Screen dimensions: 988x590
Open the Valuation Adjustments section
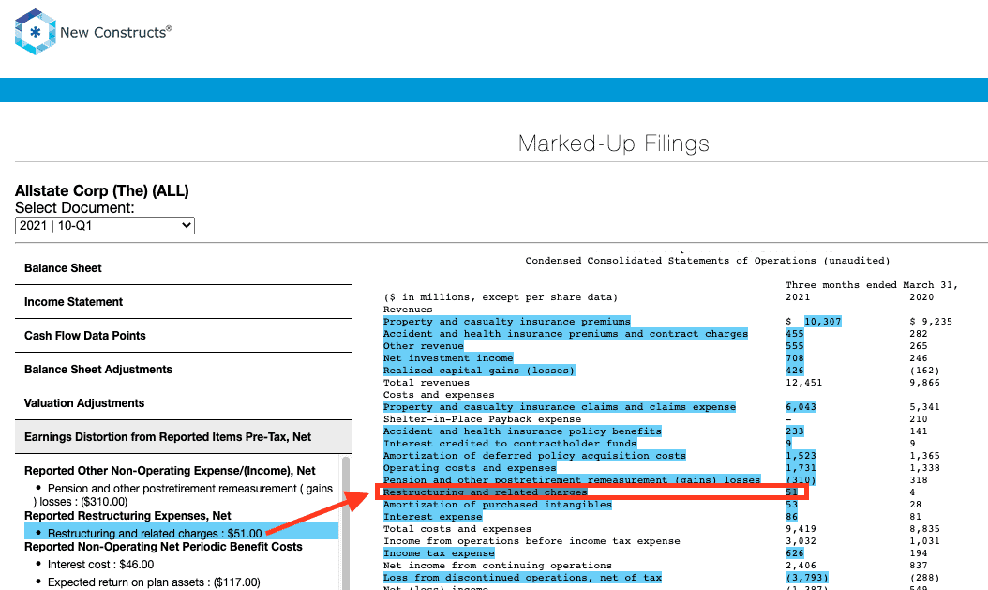(x=184, y=403)
